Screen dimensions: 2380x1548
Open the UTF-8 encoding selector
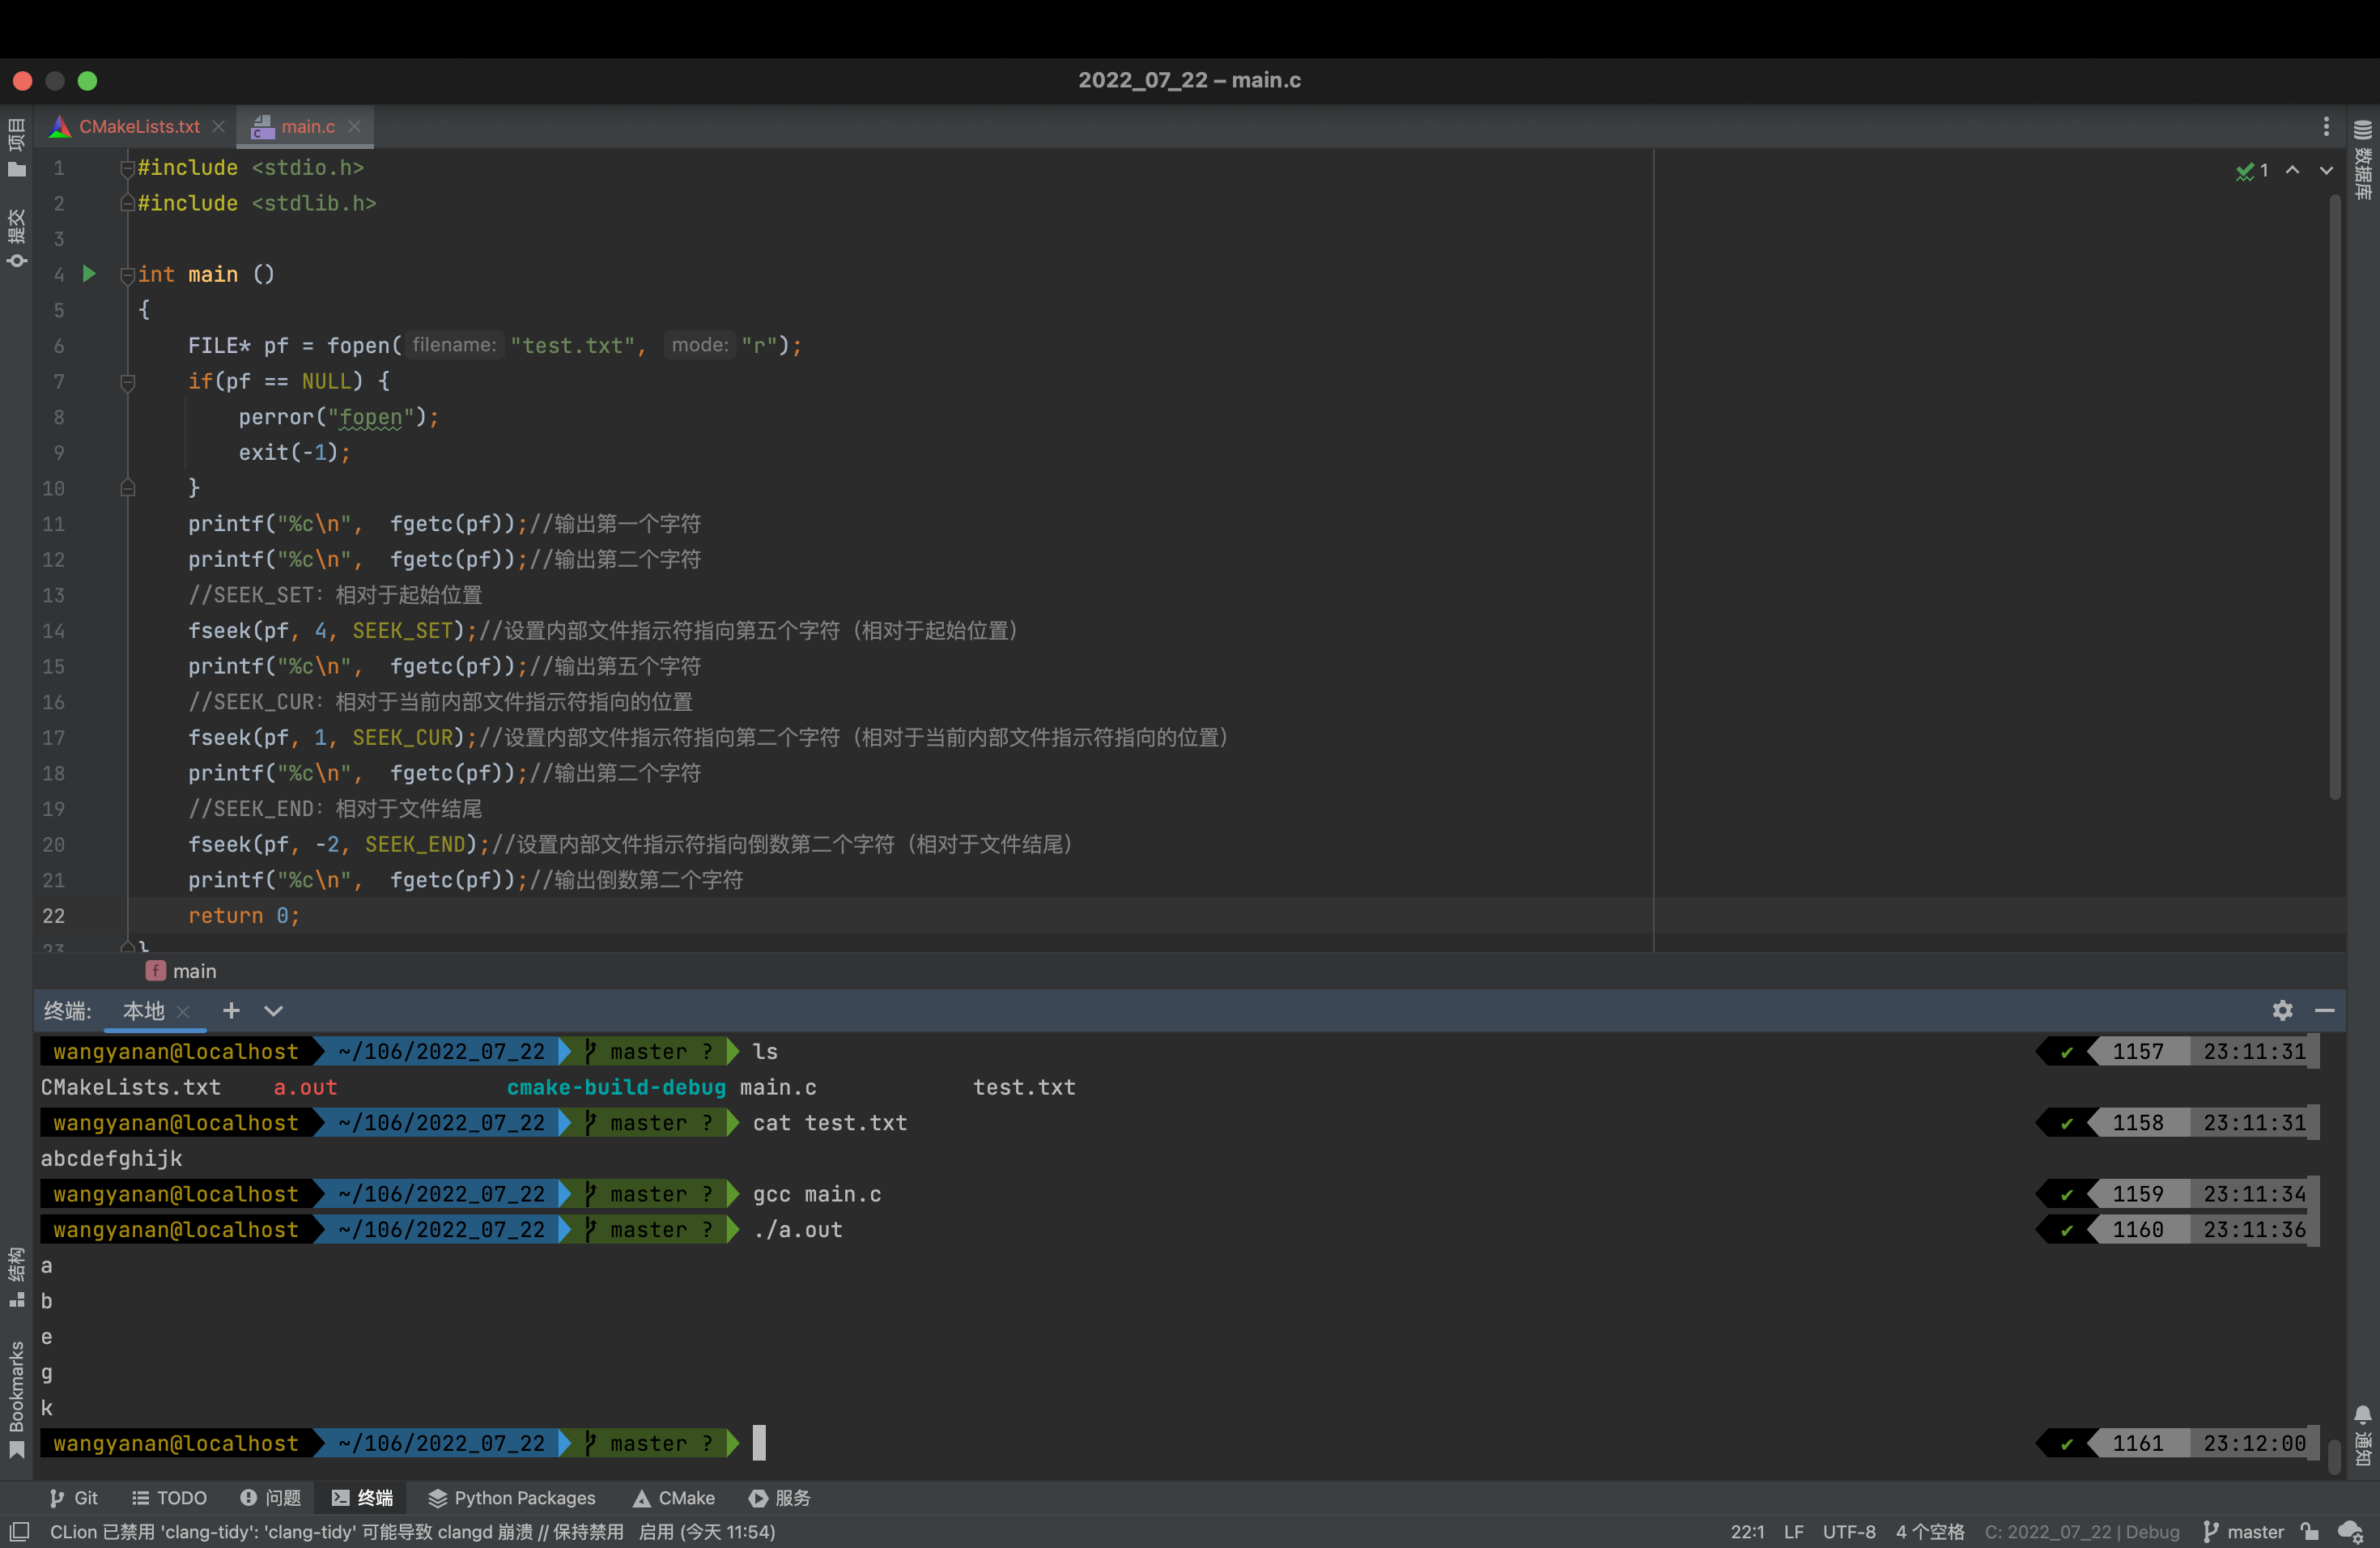click(x=1848, y=1531)
